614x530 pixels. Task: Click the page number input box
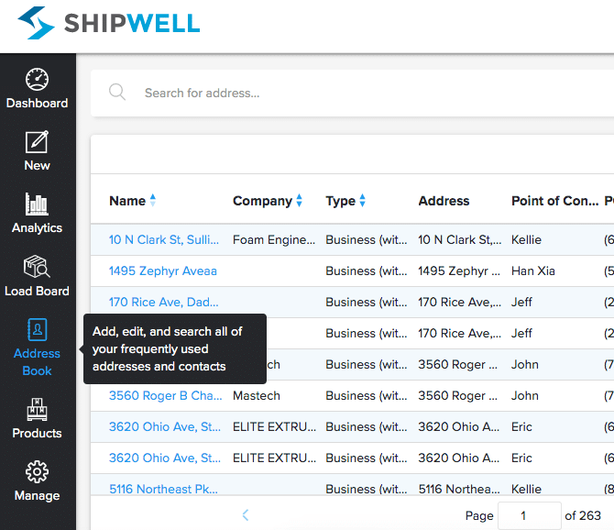coord(530,515)
